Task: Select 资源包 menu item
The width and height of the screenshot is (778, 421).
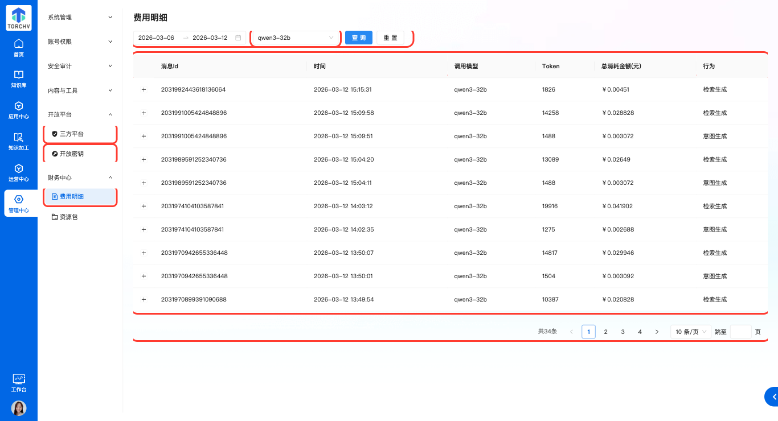Action: pos(68,217)
